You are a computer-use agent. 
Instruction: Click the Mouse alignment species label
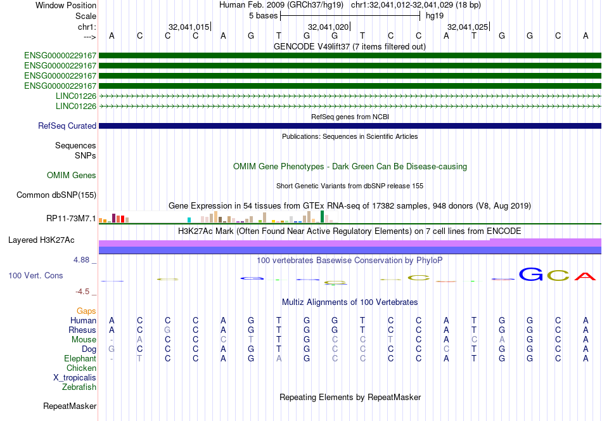(84, 340)
